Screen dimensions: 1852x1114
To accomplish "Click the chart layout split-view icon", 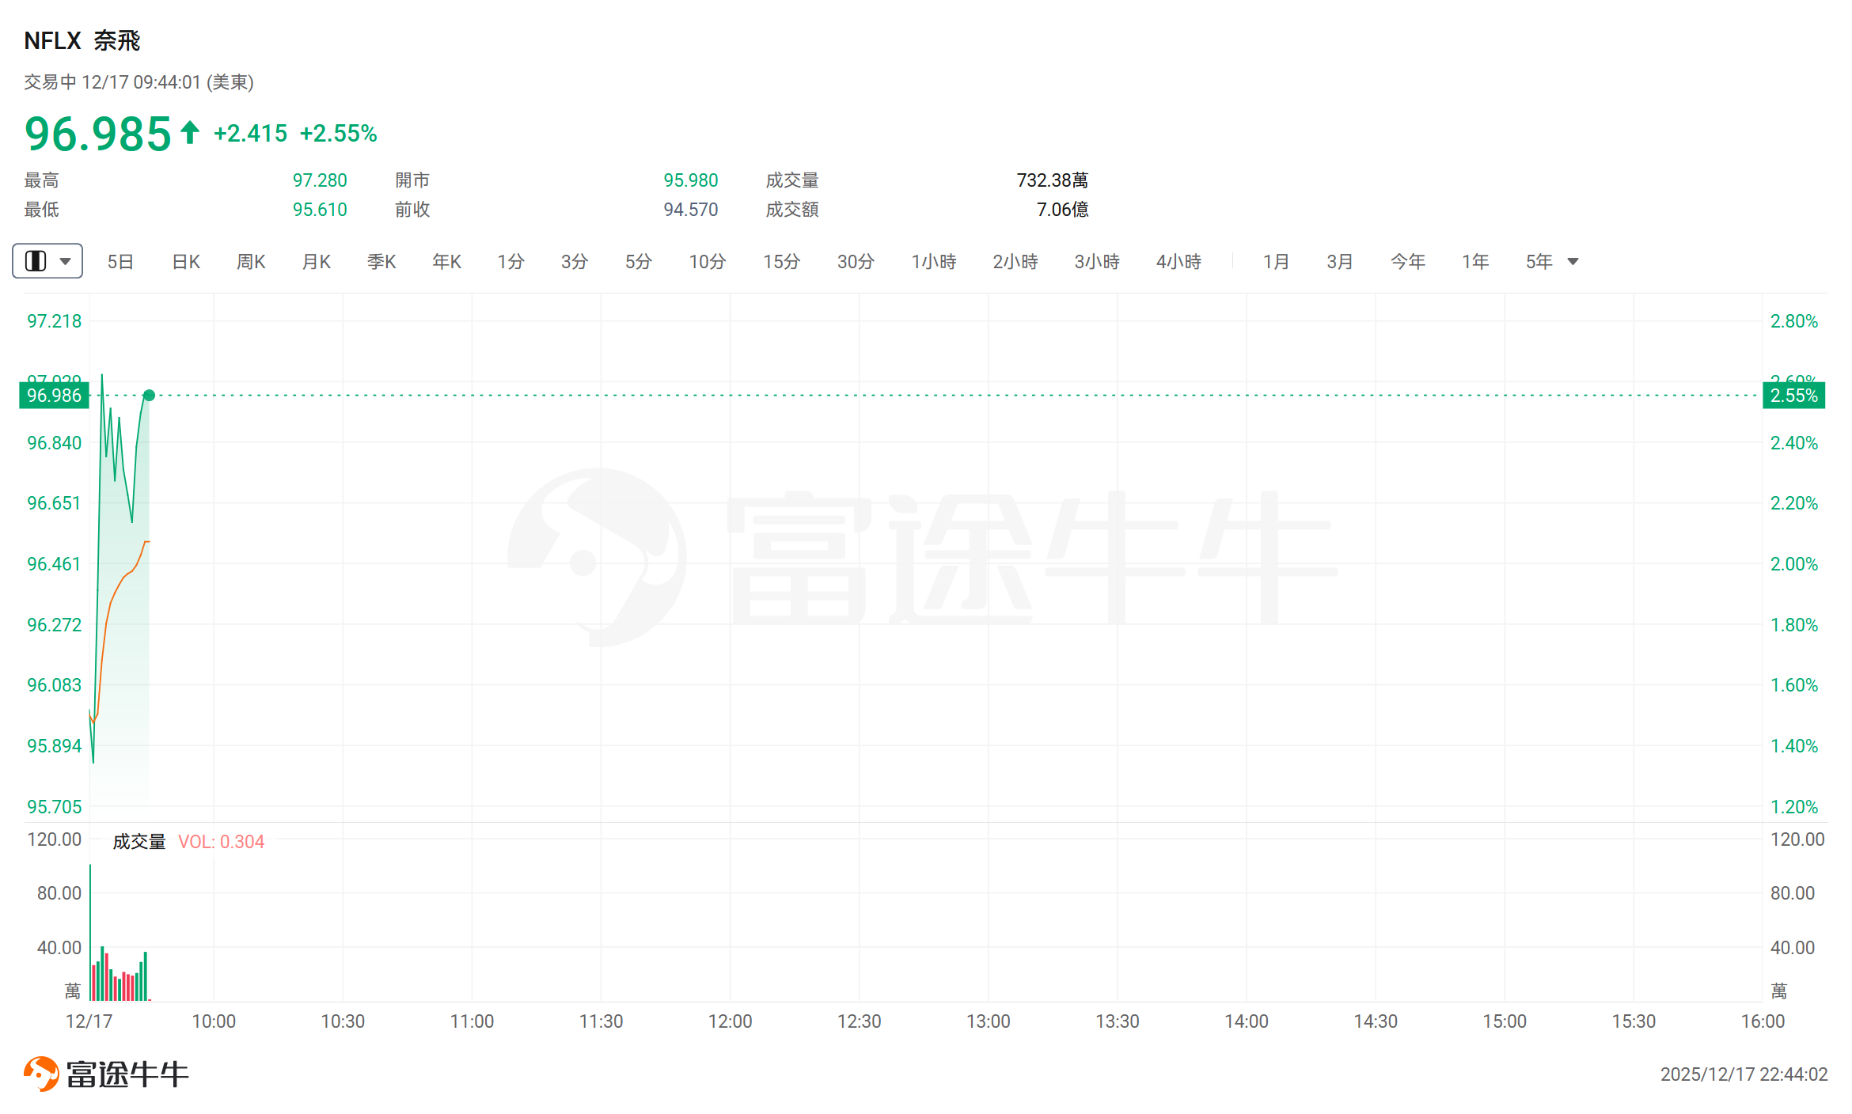I will (36, 261).
